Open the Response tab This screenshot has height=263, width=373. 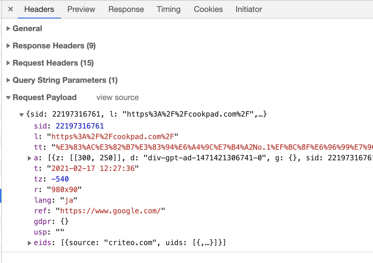(x=126, y=9)
